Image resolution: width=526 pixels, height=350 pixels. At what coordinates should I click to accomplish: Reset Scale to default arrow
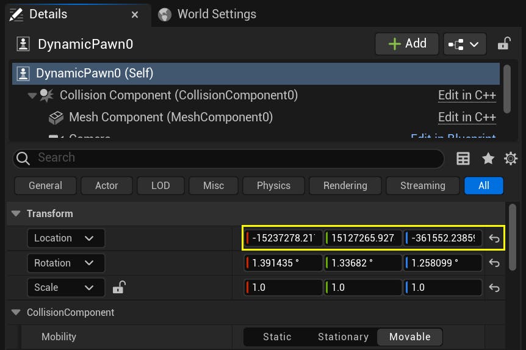(x=494, y=288)
